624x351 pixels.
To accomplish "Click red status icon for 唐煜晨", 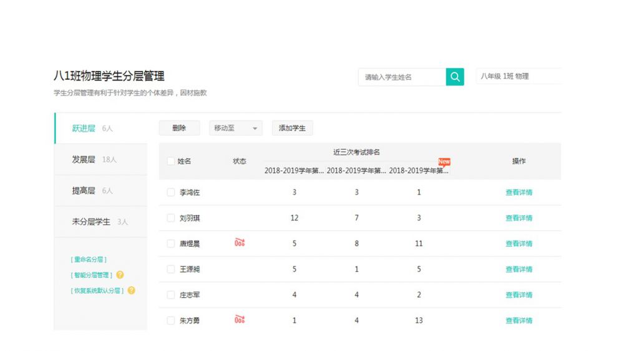I will [x=240, y=243].
